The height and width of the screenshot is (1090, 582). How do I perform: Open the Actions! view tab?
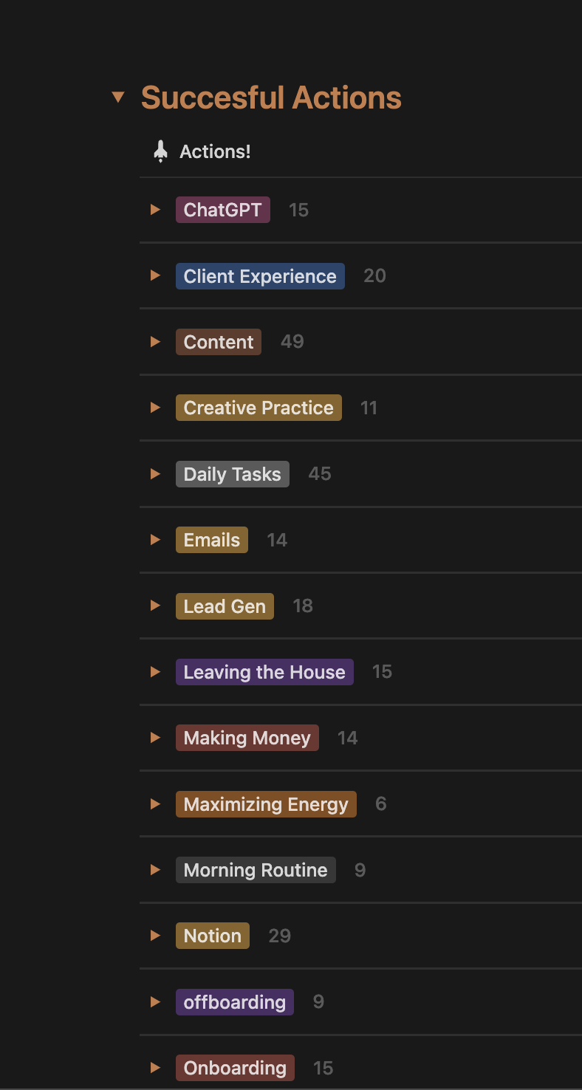pos(215,152)
